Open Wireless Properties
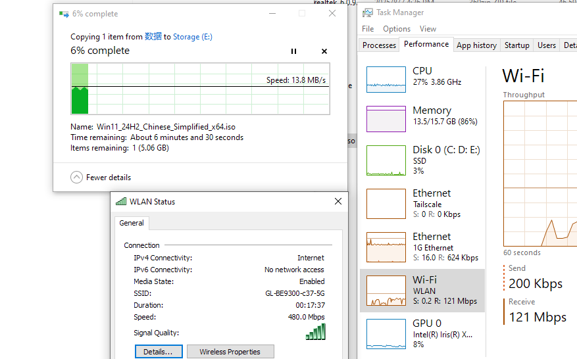The width and height of the screenshot is (577, 359). (230, 352)
